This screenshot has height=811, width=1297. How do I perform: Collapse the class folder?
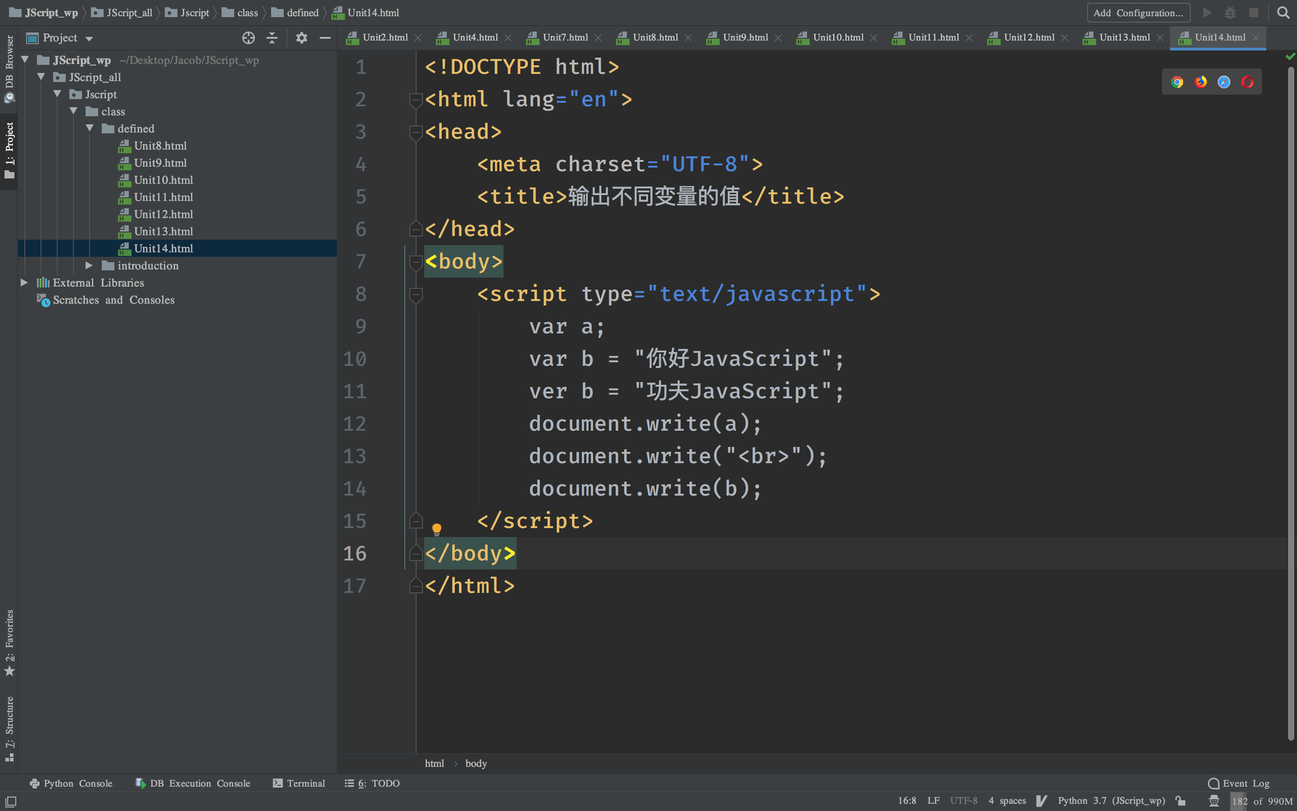click(x=73, y=111)
